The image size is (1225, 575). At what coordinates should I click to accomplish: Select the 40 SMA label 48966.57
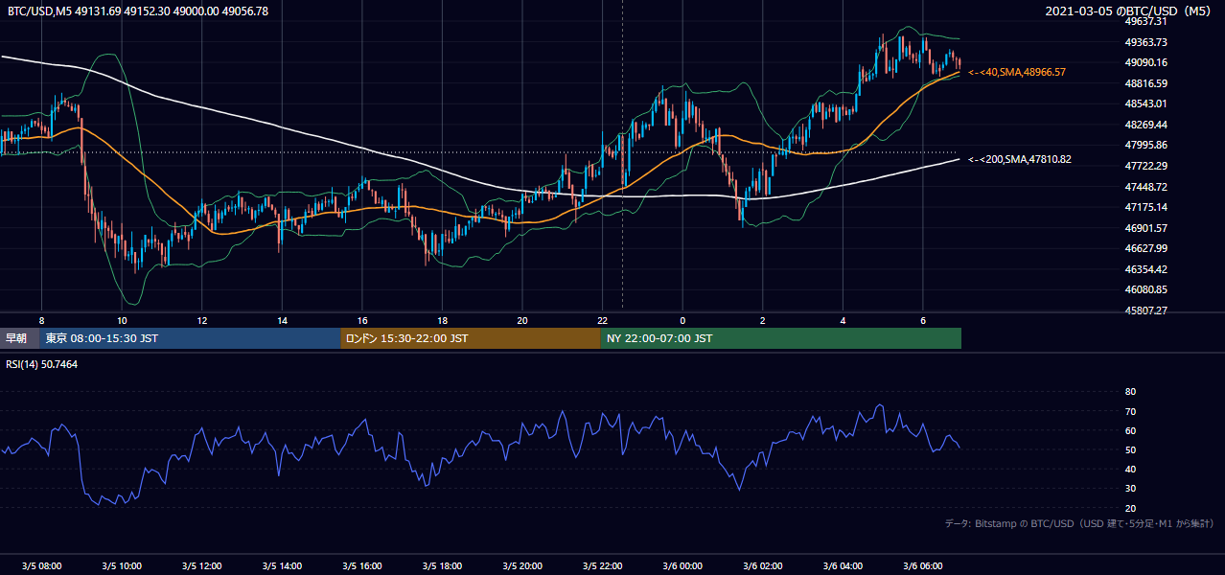click(x=1017, y=72)
